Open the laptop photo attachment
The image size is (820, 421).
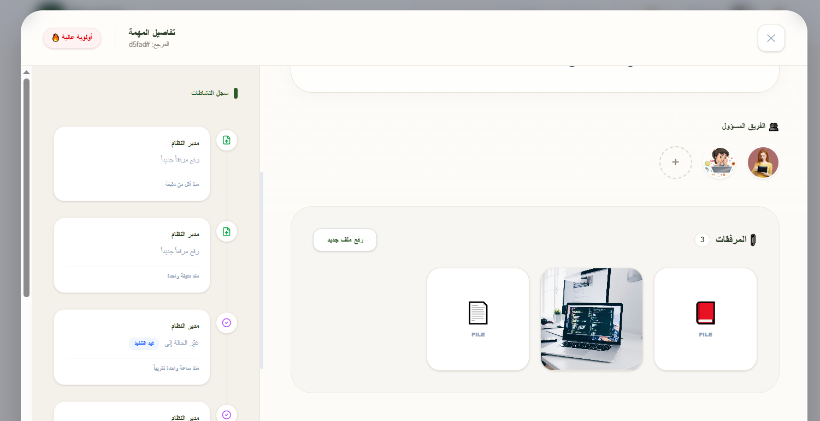(x=591, y=319)
